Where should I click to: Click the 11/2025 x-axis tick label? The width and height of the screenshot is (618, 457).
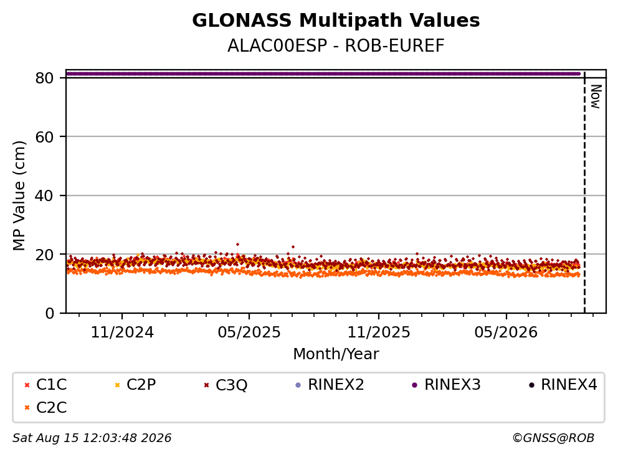tap(379, 332)
